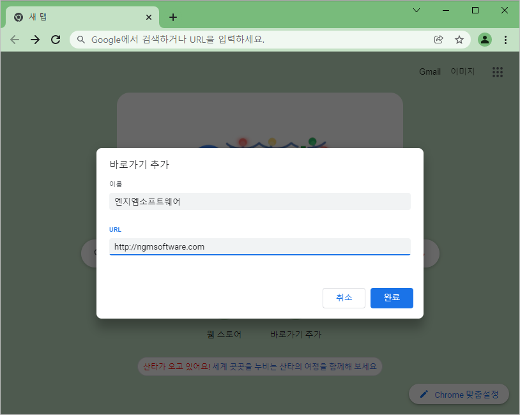520x415 pixels.
Task: Click the share page icon
Action: coord(438,40)
